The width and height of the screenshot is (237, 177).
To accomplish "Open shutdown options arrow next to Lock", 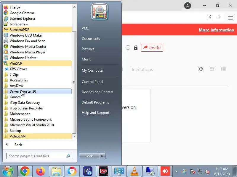I will (x=102, y=156).
